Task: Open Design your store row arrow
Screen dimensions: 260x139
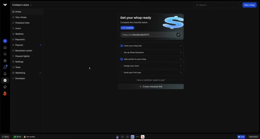Action: click(x=181, y=66)
